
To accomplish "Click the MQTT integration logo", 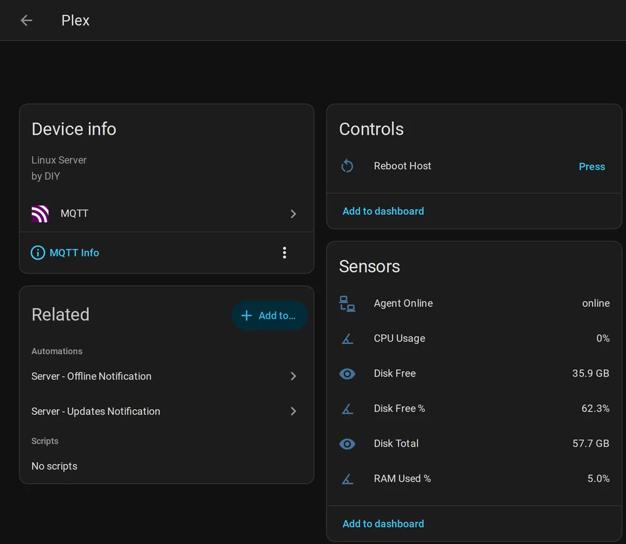I will 40,214.
